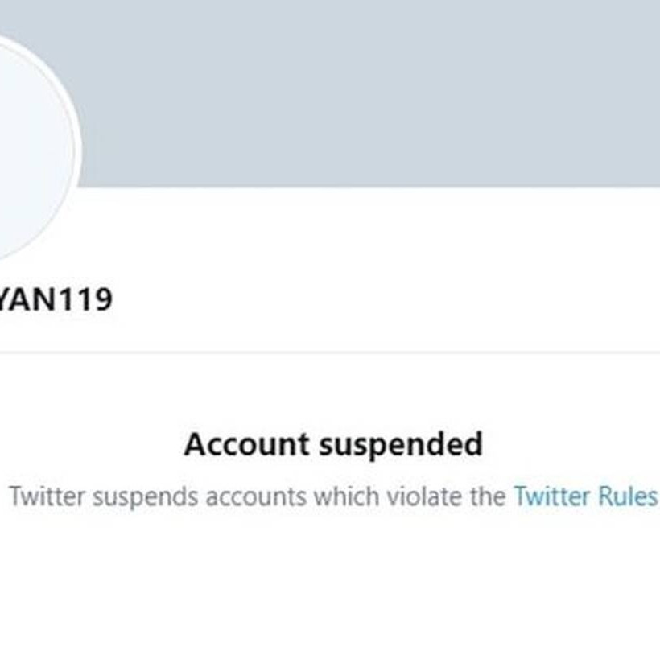
Task: Click the white border ring of the avatar
Action: point(77,153)
